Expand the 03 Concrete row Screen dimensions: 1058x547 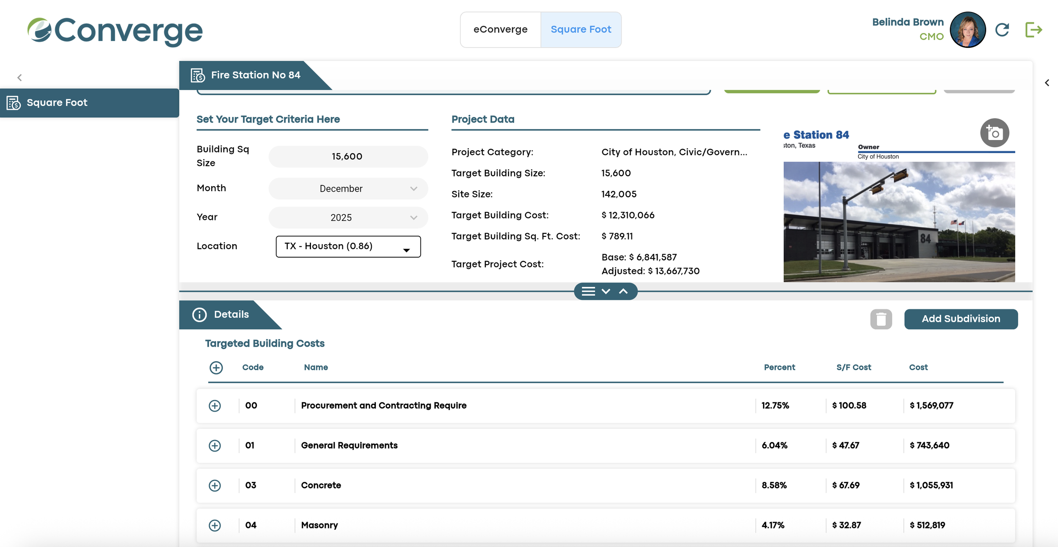click(x=215, y=485)
